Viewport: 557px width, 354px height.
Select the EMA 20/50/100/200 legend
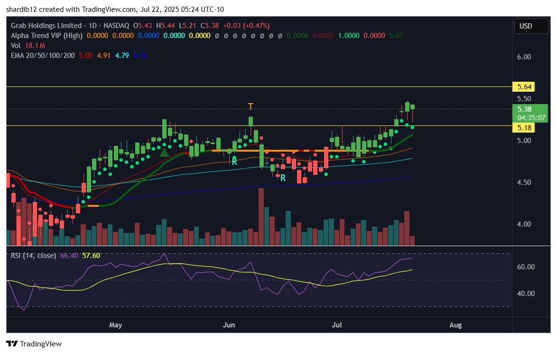click(43, 56)
